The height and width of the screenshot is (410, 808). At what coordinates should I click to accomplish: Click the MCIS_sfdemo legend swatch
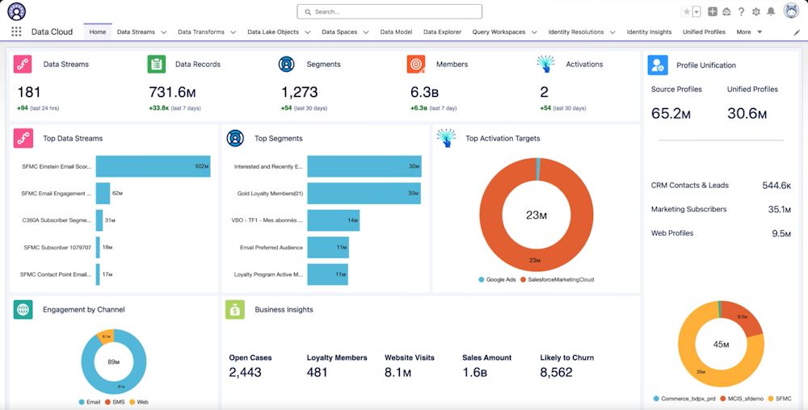(722, 399)
